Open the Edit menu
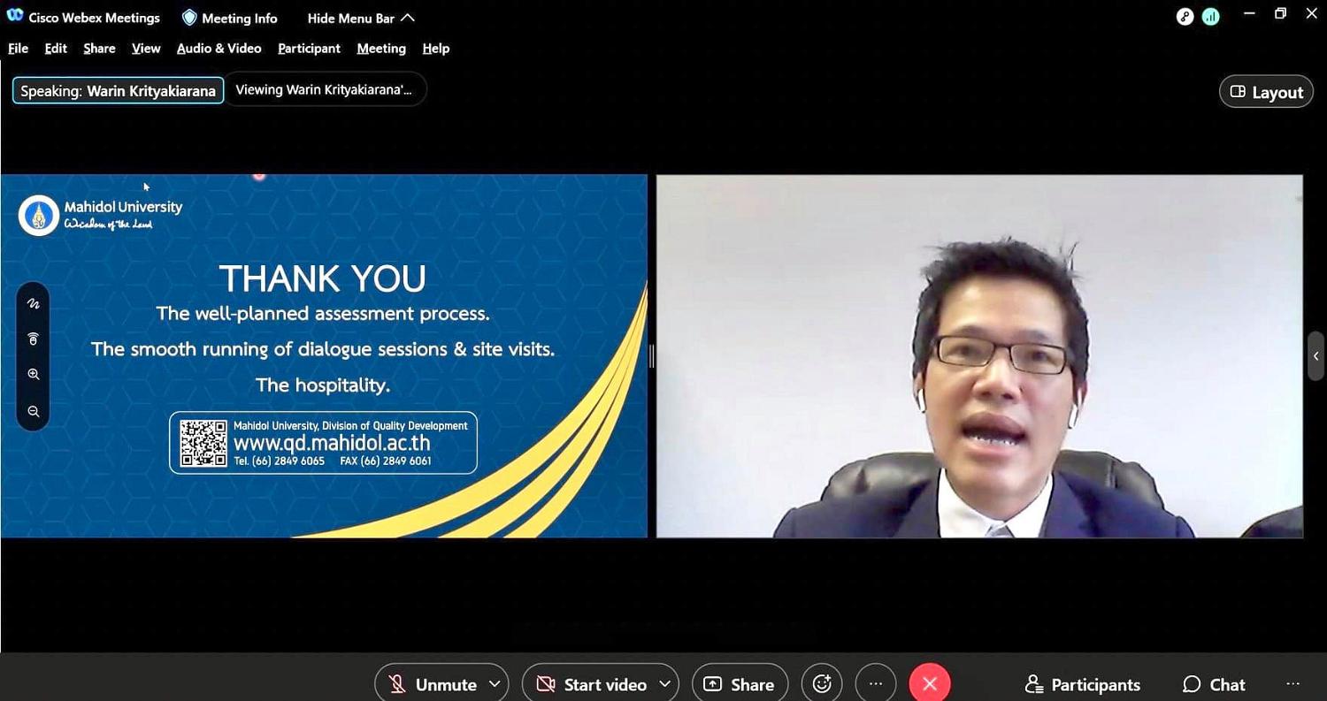 click(x=56, y=49)
